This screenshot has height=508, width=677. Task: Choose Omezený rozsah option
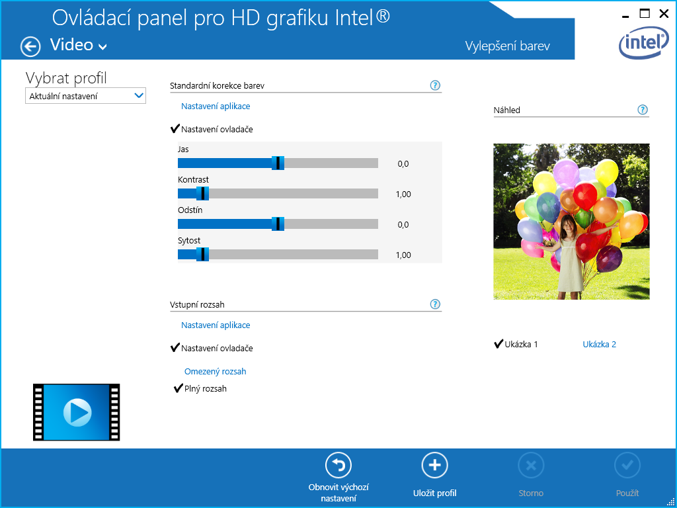215,372
